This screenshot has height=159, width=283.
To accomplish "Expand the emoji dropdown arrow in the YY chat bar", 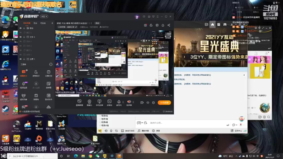I will (142, 123).
